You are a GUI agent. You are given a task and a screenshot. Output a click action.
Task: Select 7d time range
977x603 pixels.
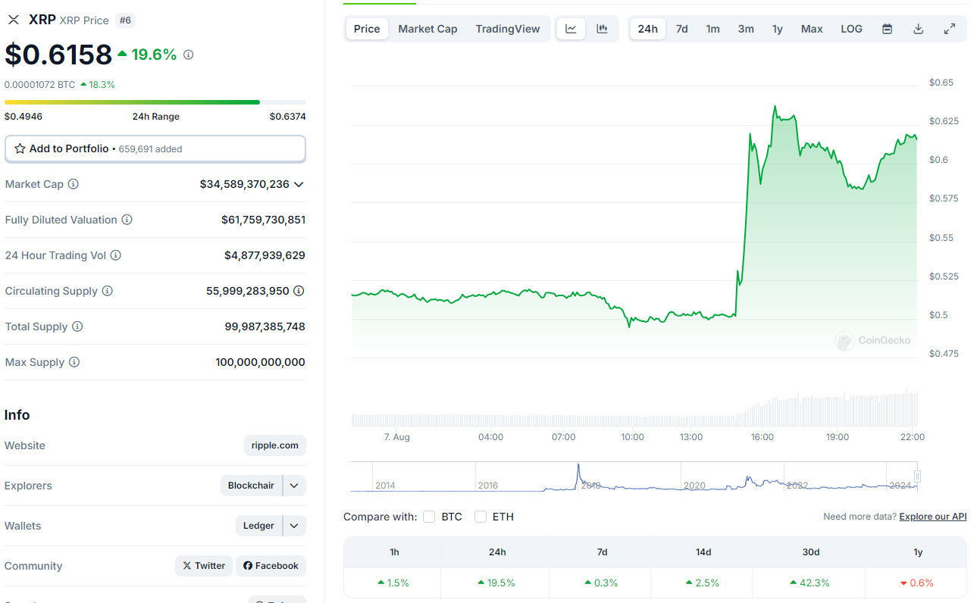tap(682, 29)
